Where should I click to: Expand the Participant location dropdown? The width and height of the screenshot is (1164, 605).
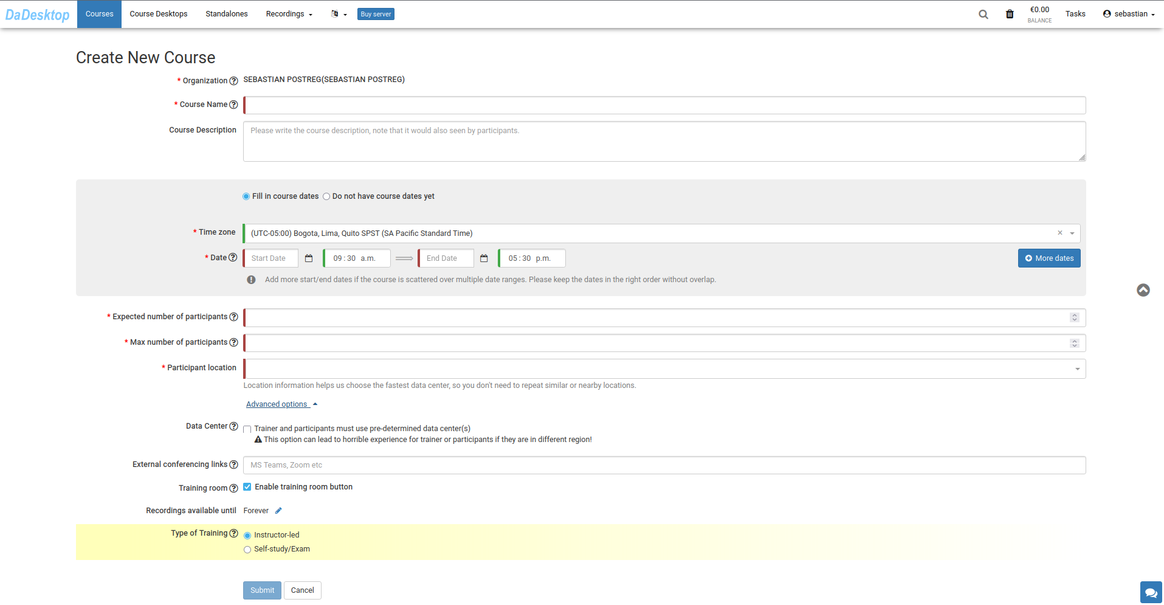(1077, 369)
